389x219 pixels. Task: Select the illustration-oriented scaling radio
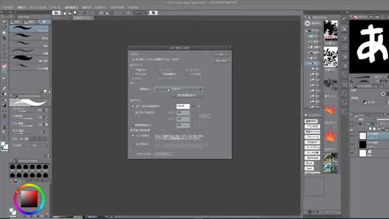[133, 136]
